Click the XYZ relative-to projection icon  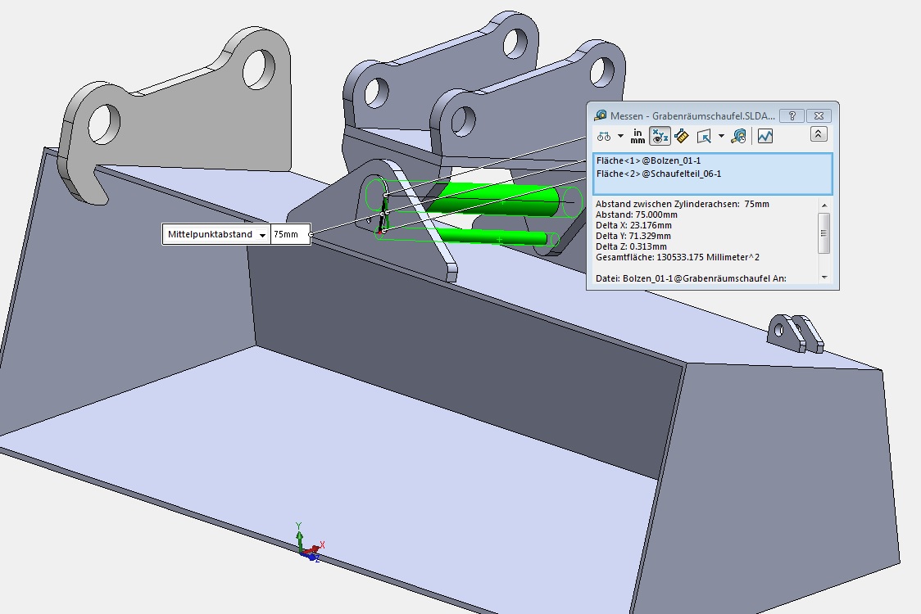click(704, 137)
